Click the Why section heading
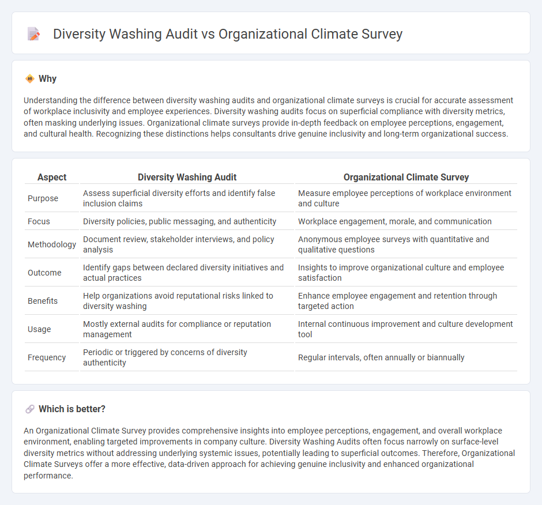 click(x=47, y=79)
